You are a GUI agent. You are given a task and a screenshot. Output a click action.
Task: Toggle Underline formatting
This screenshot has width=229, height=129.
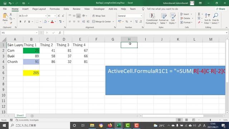[x=29, y=21]
